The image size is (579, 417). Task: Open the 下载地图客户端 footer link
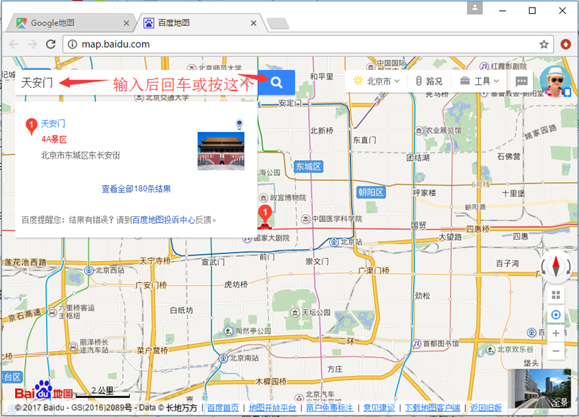click(x=432, y=408)
